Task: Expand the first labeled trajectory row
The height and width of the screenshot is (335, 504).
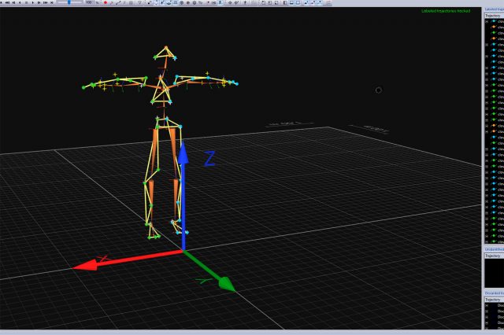Action: pyautogui.click(x=486, y=21)
